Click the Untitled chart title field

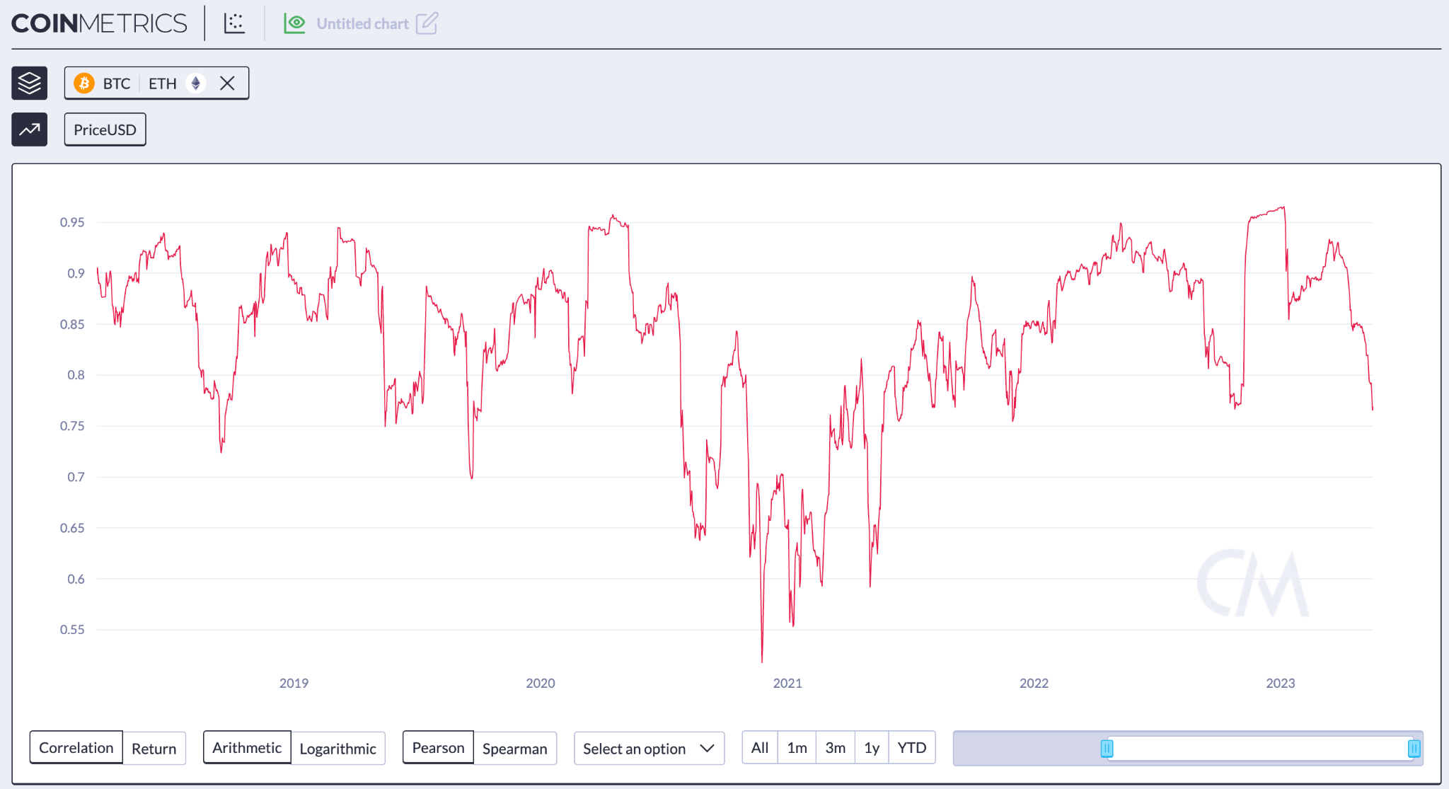pos(362,23)
